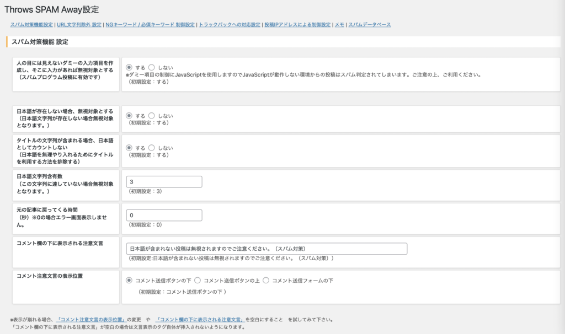The image size is (565, 334).
Task: Click the 日本語文字列含有数 label
Action: pos(65,184)
